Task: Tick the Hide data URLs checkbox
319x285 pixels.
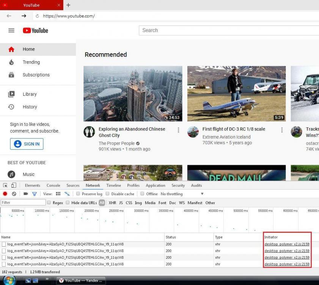Action: [x=68, y=203]
